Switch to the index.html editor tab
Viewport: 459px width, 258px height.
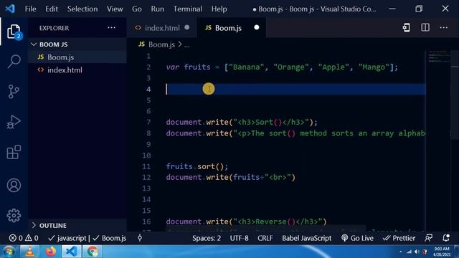click(162, 28)
